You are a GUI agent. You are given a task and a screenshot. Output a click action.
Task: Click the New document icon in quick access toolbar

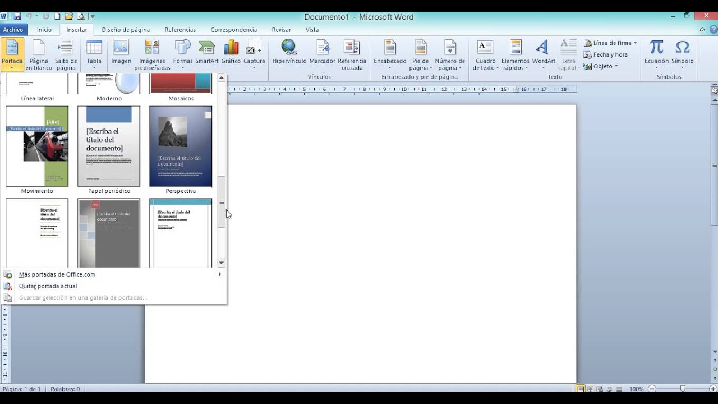[x=57, y=16]
